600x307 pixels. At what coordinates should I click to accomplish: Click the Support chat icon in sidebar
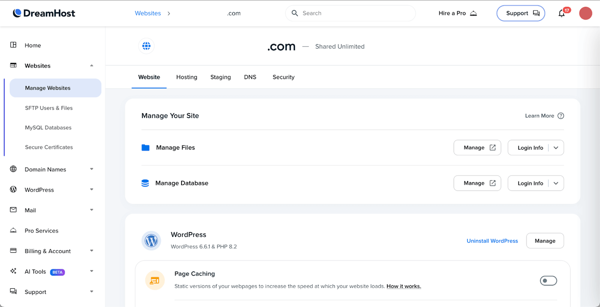13,291
